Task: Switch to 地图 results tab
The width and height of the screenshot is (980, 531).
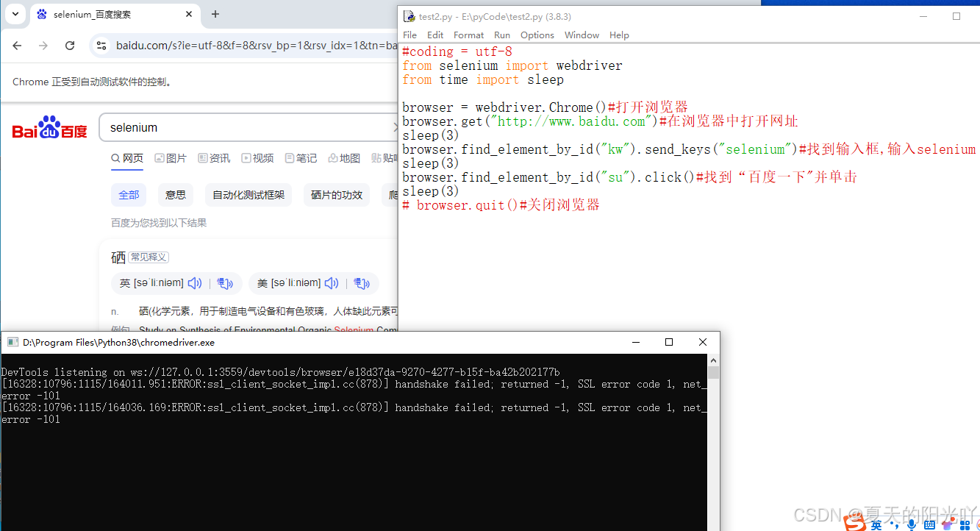Action: [344, 158]
